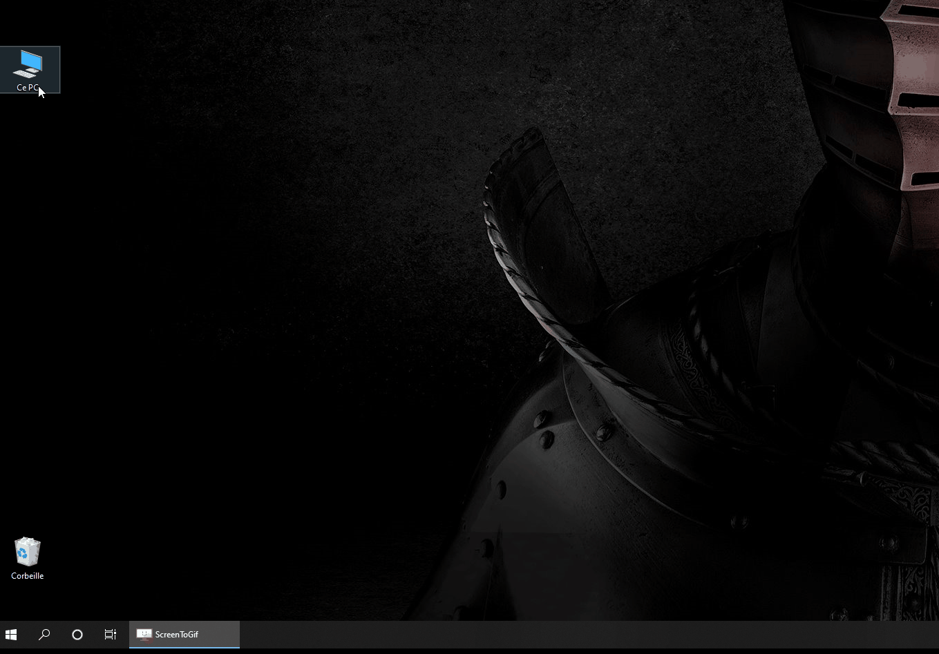
Task: Click the "Ce PC" text label
Action: click(x=27, y=88)
